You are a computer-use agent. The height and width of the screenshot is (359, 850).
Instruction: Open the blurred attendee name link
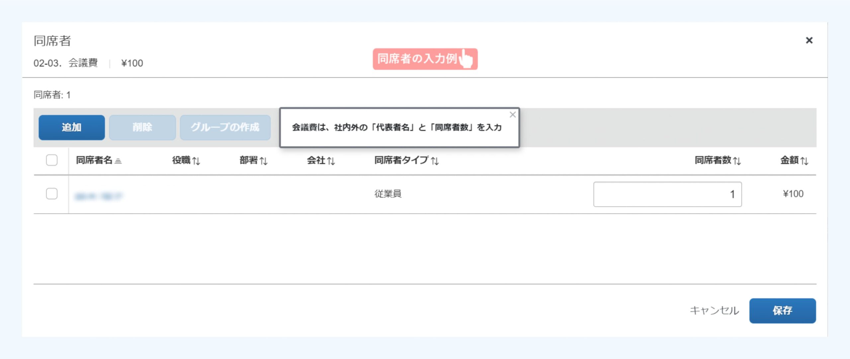pyautogui.click(x=99, y=196)
